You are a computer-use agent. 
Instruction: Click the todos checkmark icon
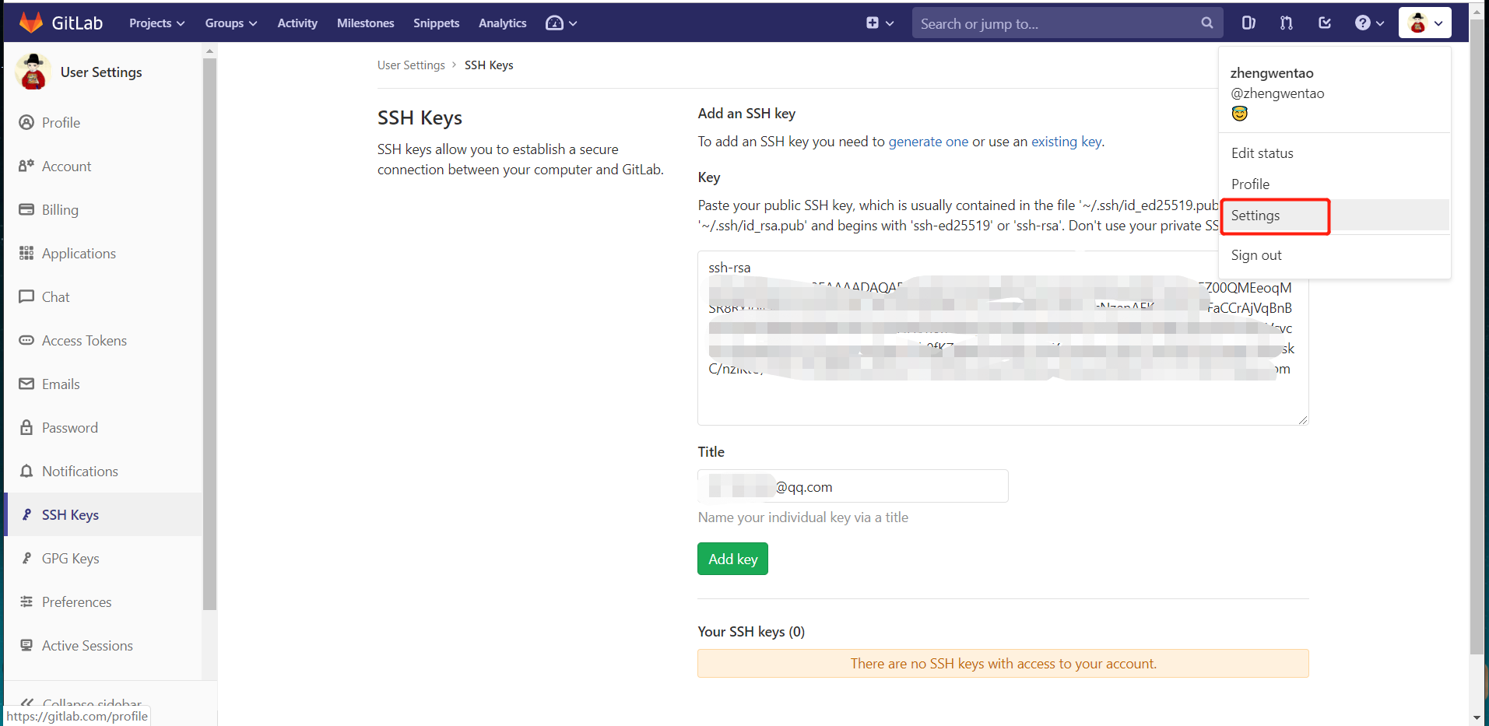click(x=1325, y=23)
